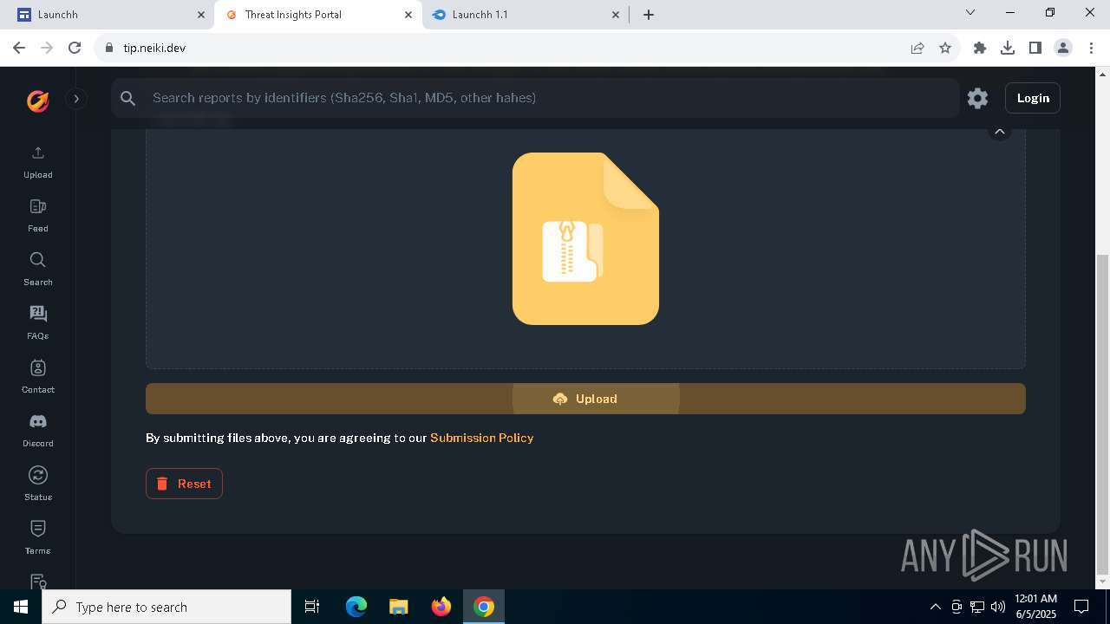Click the address bar URL tip.neiki.dev
The height and width of the screenshot is (624, 1110).
154,48
